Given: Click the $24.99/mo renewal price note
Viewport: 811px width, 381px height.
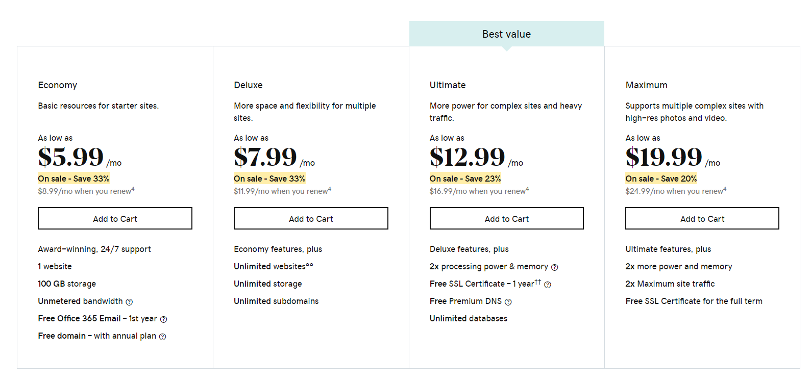Looking at the screenshot, I should (x=675, y=191).
